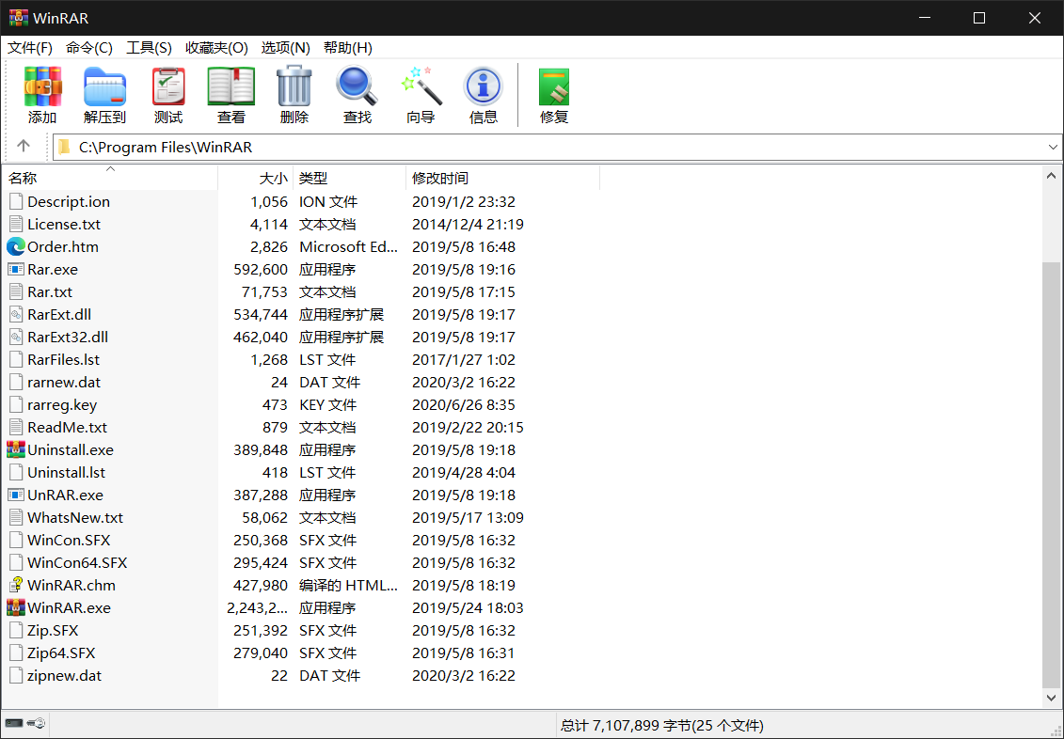Go up one folder level arrow
Image resolution: width=1064 pixels, height=739 pixels.
[24, 147]
